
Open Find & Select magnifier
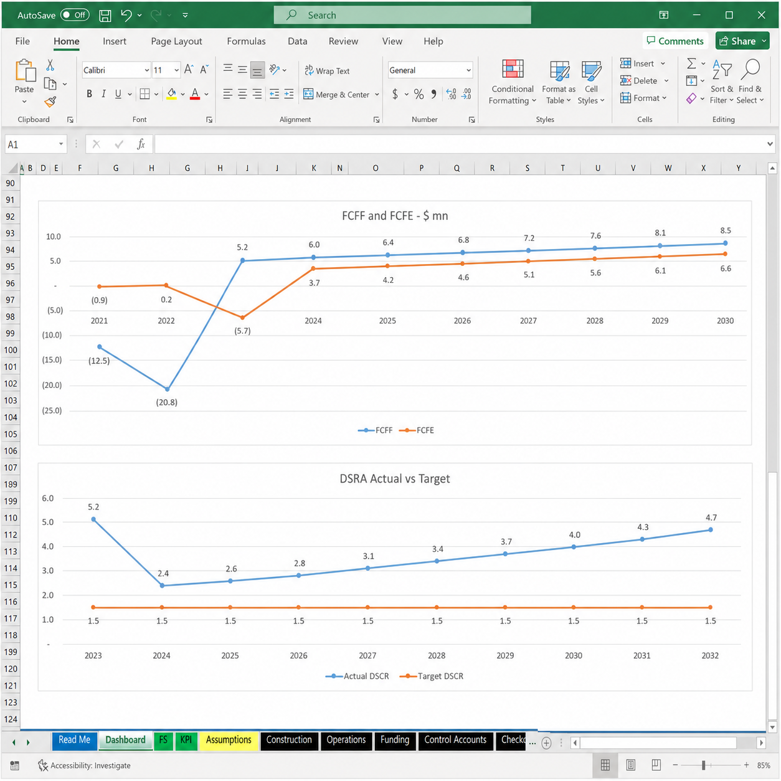point(750,82)
